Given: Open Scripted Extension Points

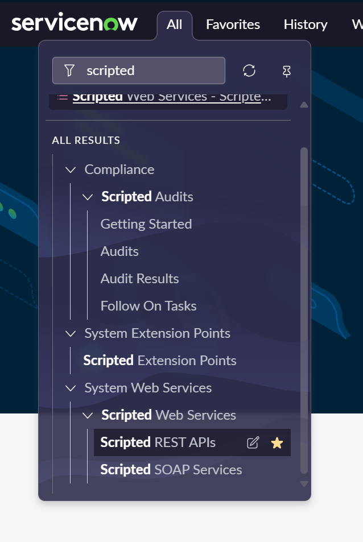Looking at the screenshot, I should click(x=160, y=361).
